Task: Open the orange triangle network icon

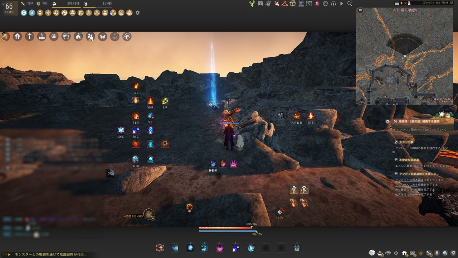Action: click(x=285, y=4)
